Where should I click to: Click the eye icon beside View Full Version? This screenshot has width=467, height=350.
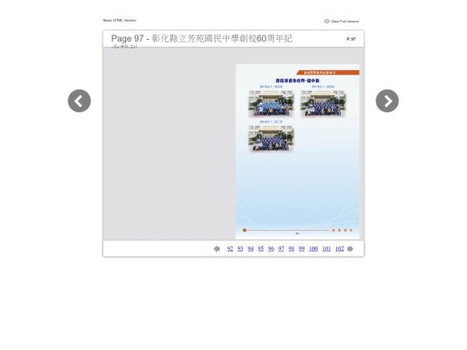327,21
